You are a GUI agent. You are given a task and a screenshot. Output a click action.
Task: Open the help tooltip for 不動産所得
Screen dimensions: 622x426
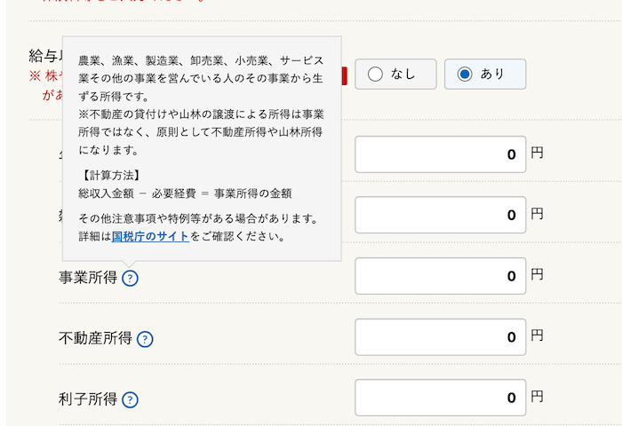coord(146,339)
